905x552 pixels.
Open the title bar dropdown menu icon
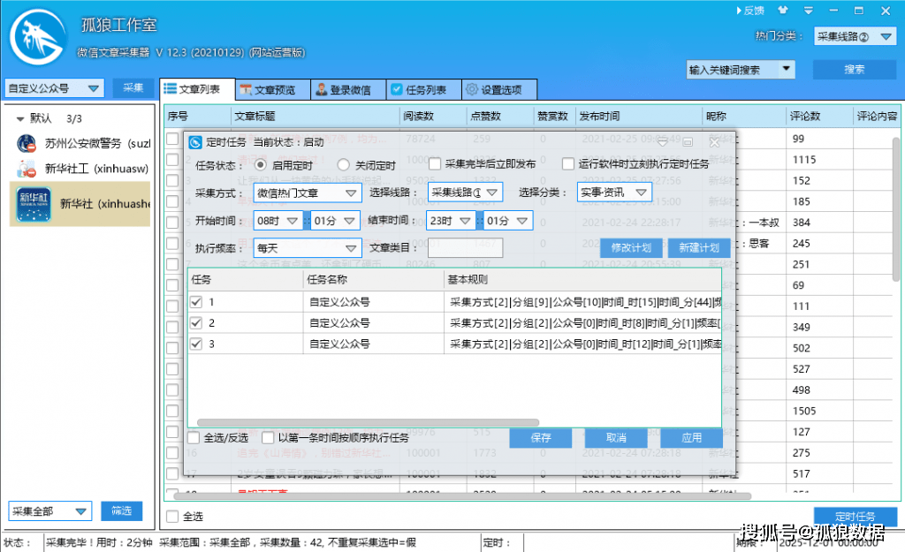tap(808, 11)
